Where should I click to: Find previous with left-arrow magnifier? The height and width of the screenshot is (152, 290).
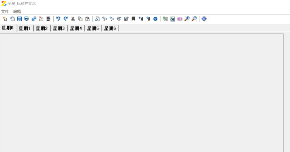pos(104,19)
